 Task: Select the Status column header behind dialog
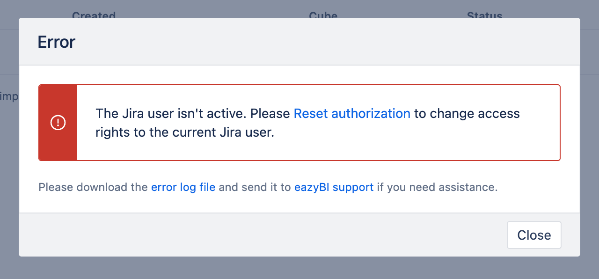pyautogui.click(x=485, y=15)
